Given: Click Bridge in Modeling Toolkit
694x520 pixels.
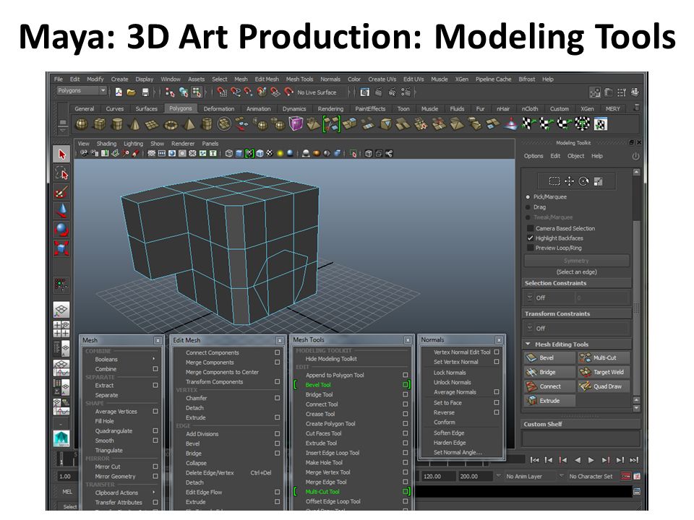Looking at the screenshot, I should coord(549,372).
